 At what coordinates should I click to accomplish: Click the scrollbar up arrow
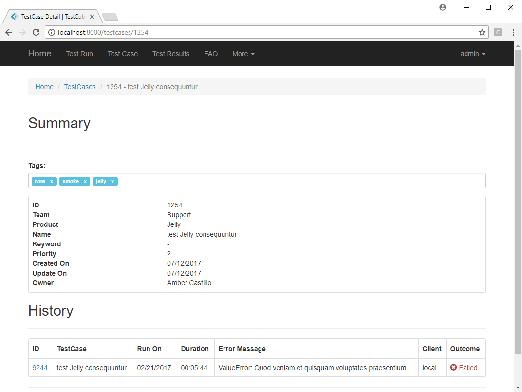point(517,45)
